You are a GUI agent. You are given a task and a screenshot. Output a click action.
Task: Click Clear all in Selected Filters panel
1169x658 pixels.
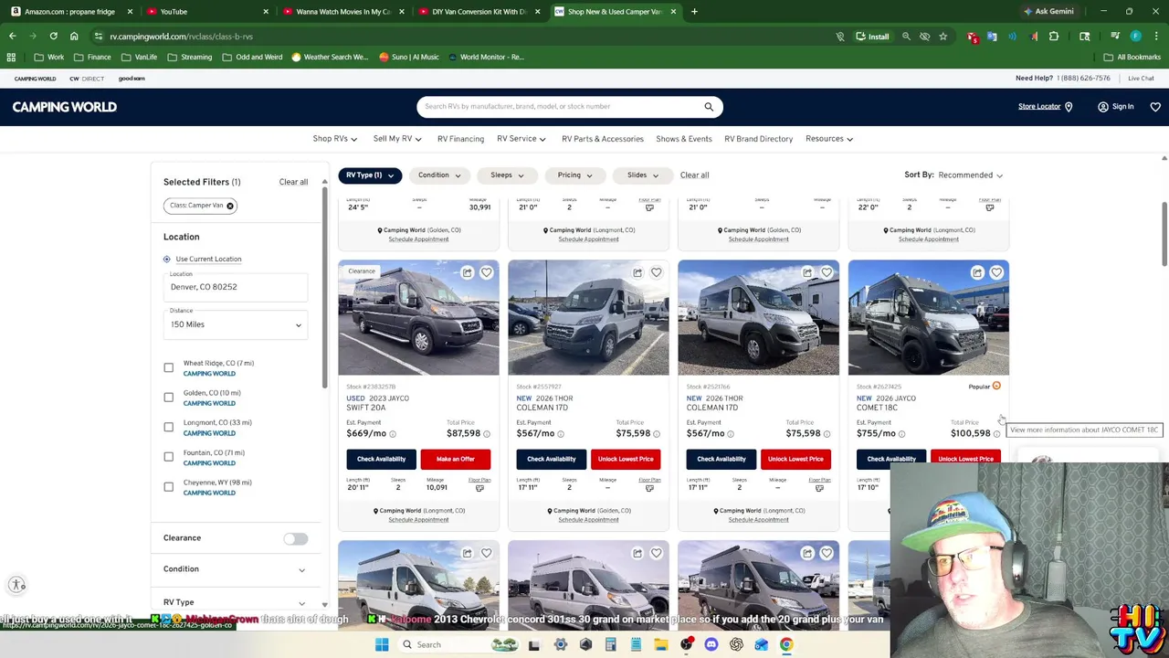click(x=293, y=182)
